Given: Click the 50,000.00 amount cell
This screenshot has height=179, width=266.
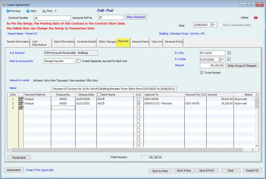Looking at the screenshot, I should point(220,99).
